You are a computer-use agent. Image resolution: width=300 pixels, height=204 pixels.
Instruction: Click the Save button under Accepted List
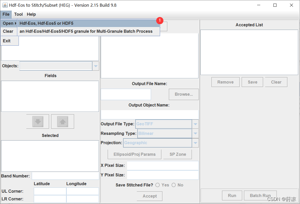[x=252, y=82]
